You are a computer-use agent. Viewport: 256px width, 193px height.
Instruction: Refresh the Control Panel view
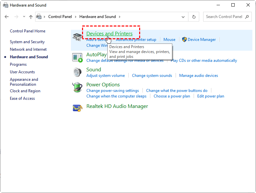pyautogui.click(x=194, y=17)
